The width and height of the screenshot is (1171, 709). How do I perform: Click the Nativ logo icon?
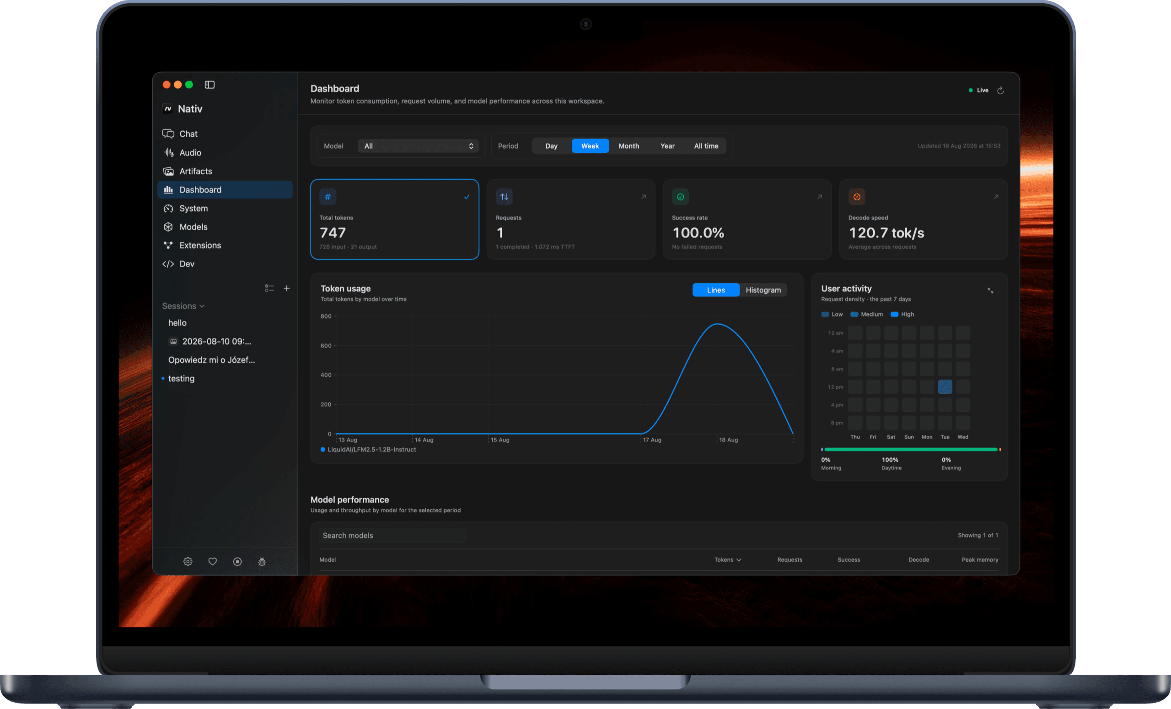click(x=167, y=109)
